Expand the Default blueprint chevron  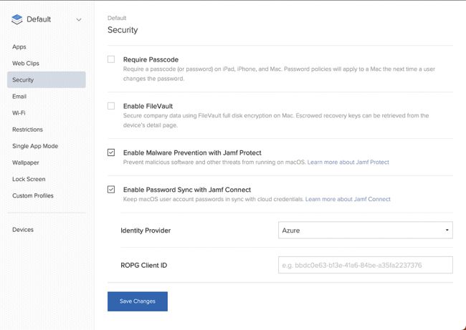pos(79,20)
